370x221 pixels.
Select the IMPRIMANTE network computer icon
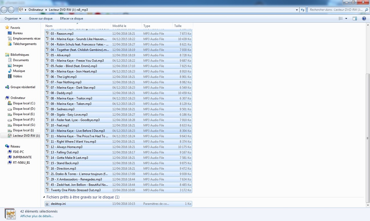coord(10,157)
